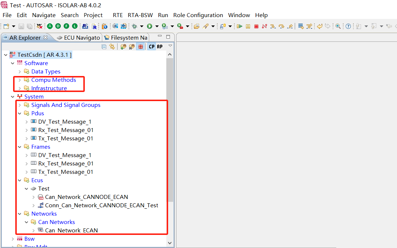
Task: Click Collapse All in AR Explorer
Action: [104, 47]
